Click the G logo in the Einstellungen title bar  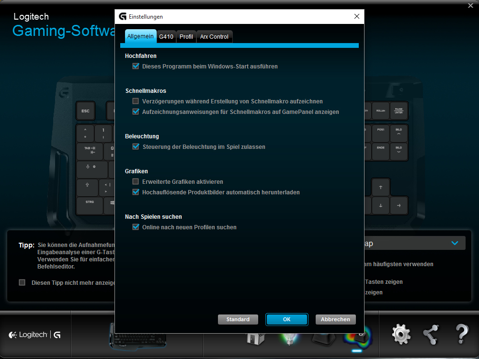[123, 16]
